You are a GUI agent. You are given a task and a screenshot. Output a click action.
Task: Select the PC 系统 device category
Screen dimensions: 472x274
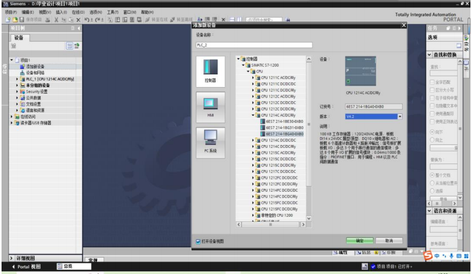coord(210,143)
